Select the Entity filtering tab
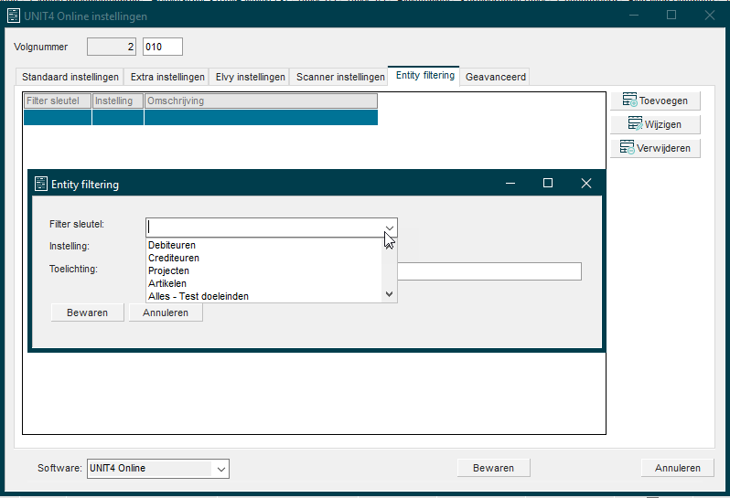730x498 pixels. pyautogui.click(x=424, y=75)
